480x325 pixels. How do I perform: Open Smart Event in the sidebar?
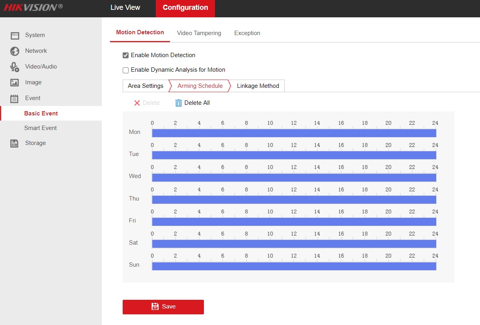point(40,128)
